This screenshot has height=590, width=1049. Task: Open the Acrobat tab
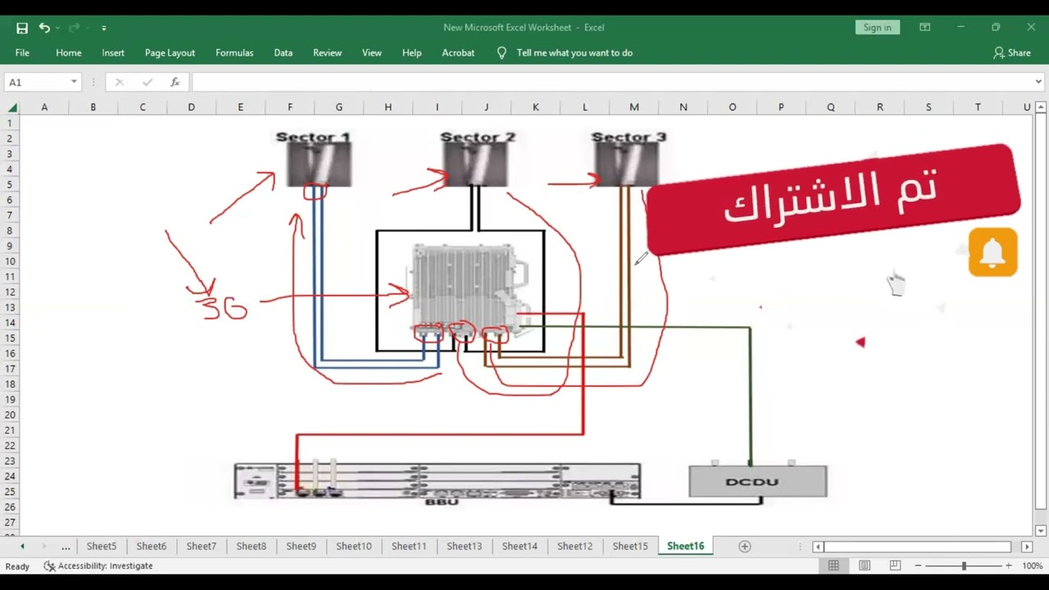[x=458, y=52]
